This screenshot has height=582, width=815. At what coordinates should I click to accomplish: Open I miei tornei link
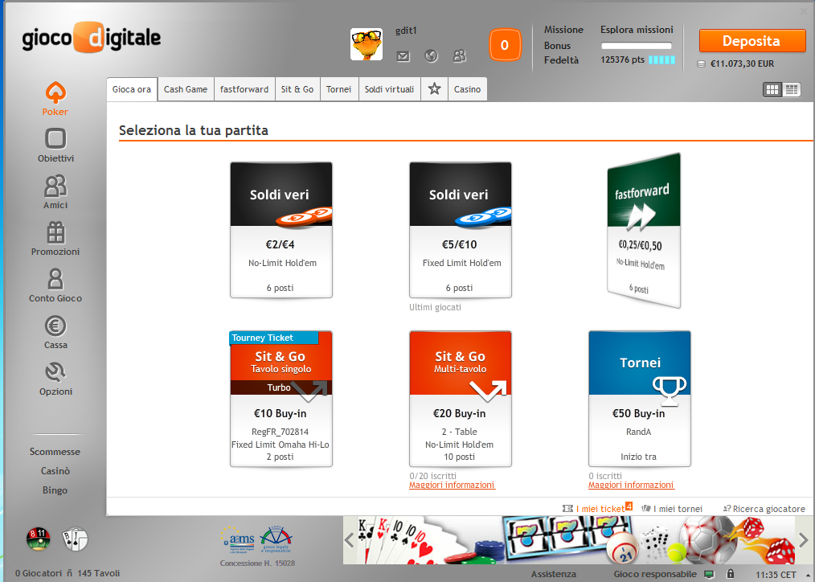click(672, 509)
